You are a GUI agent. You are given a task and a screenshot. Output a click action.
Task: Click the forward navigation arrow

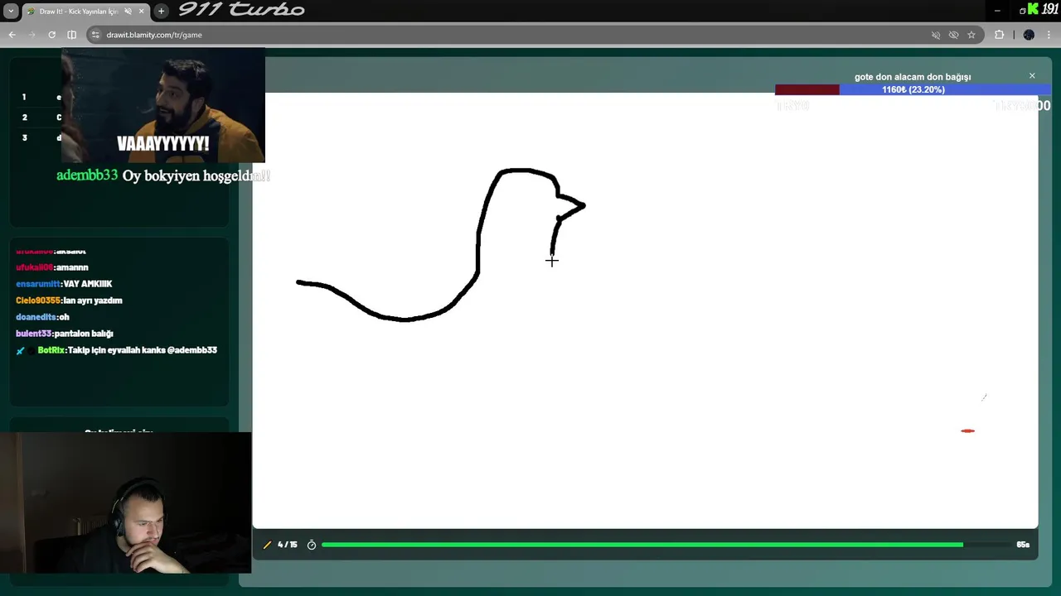pos(31,35)
